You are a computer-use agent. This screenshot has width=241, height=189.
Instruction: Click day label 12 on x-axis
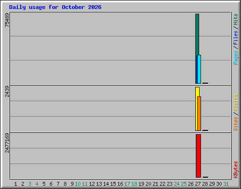pos(92,184)
